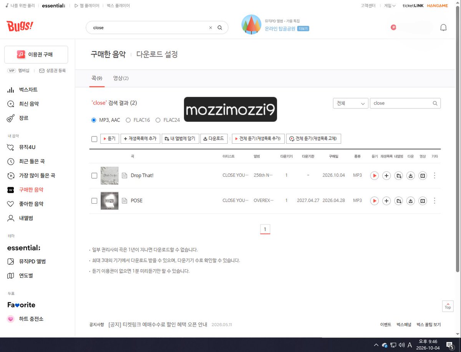Open more options for Drop That!
Screen dimensions: 461x352
coord(434,176)
